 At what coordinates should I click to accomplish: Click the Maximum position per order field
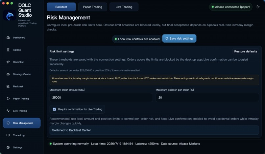coord(207,98)
